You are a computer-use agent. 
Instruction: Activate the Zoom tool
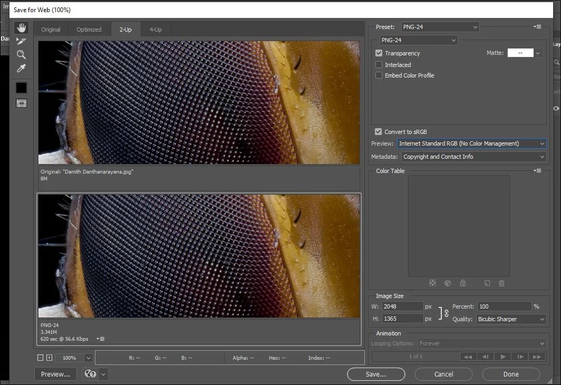coord(21,54)
